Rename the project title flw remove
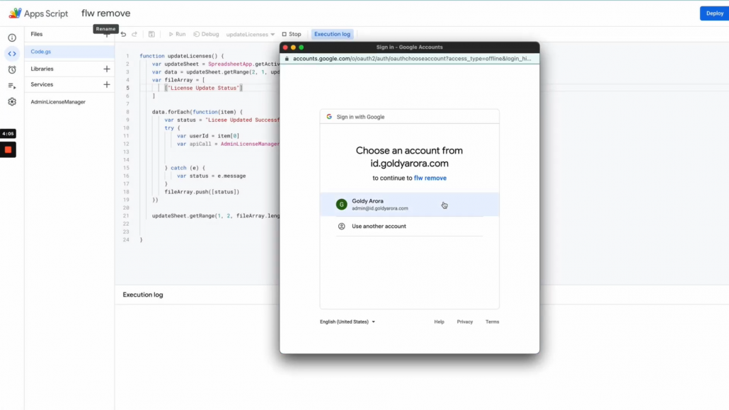This screenshot has width=729, height=410. (x=106, y=13)
